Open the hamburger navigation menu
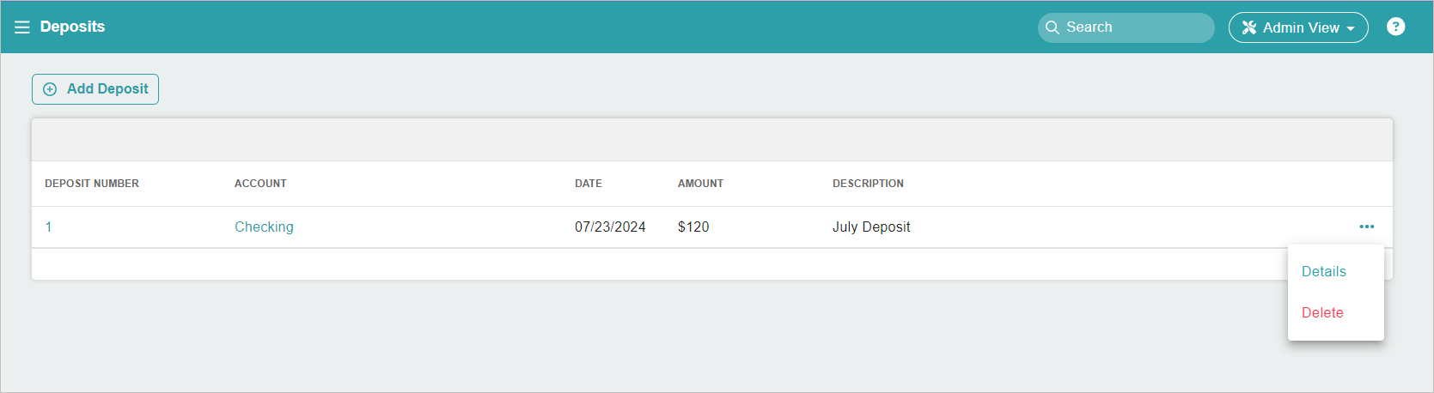 (x=22, y=27)
